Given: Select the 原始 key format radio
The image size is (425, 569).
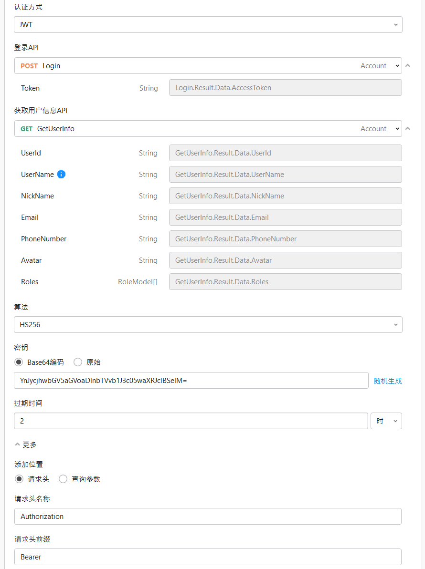Looking at the screenshot, I should pos(78,362).
